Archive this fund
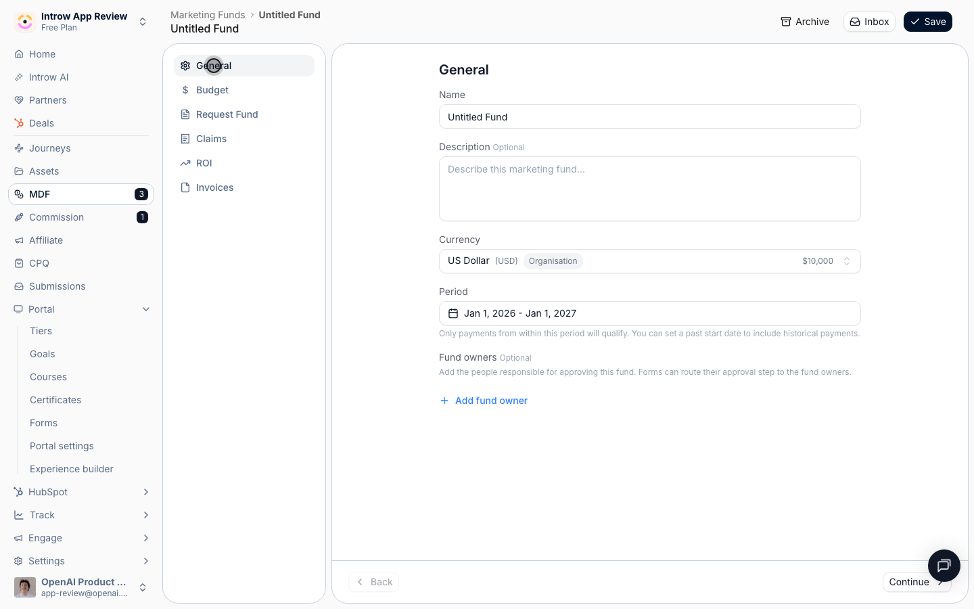974x609 pixels. pyautogui.click(x=805, y=22)
